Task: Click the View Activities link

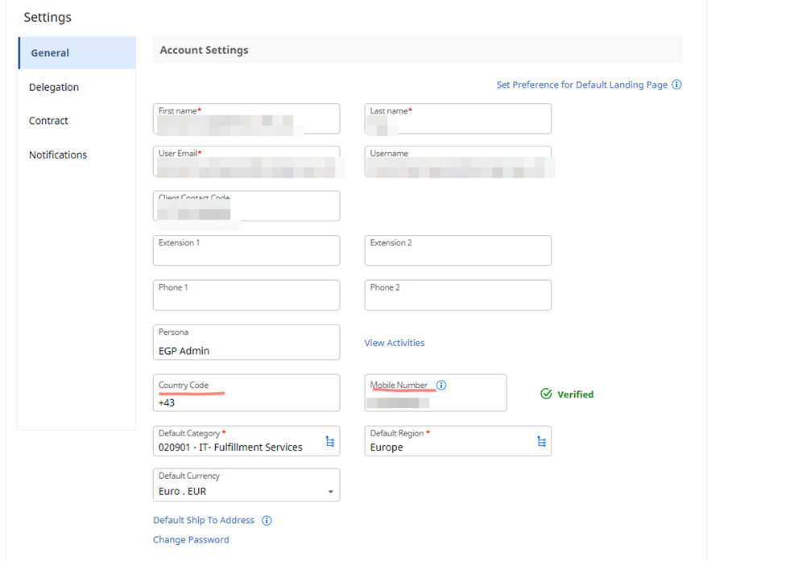Action: pyautogui.click(x=394, y=343)
